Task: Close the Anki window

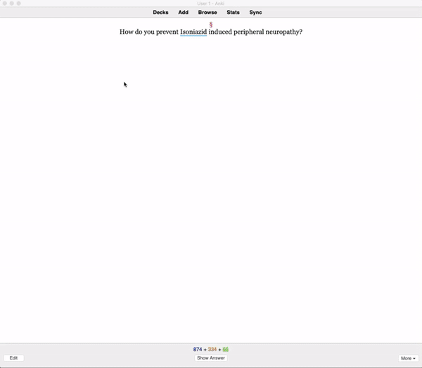Action: 5,4
